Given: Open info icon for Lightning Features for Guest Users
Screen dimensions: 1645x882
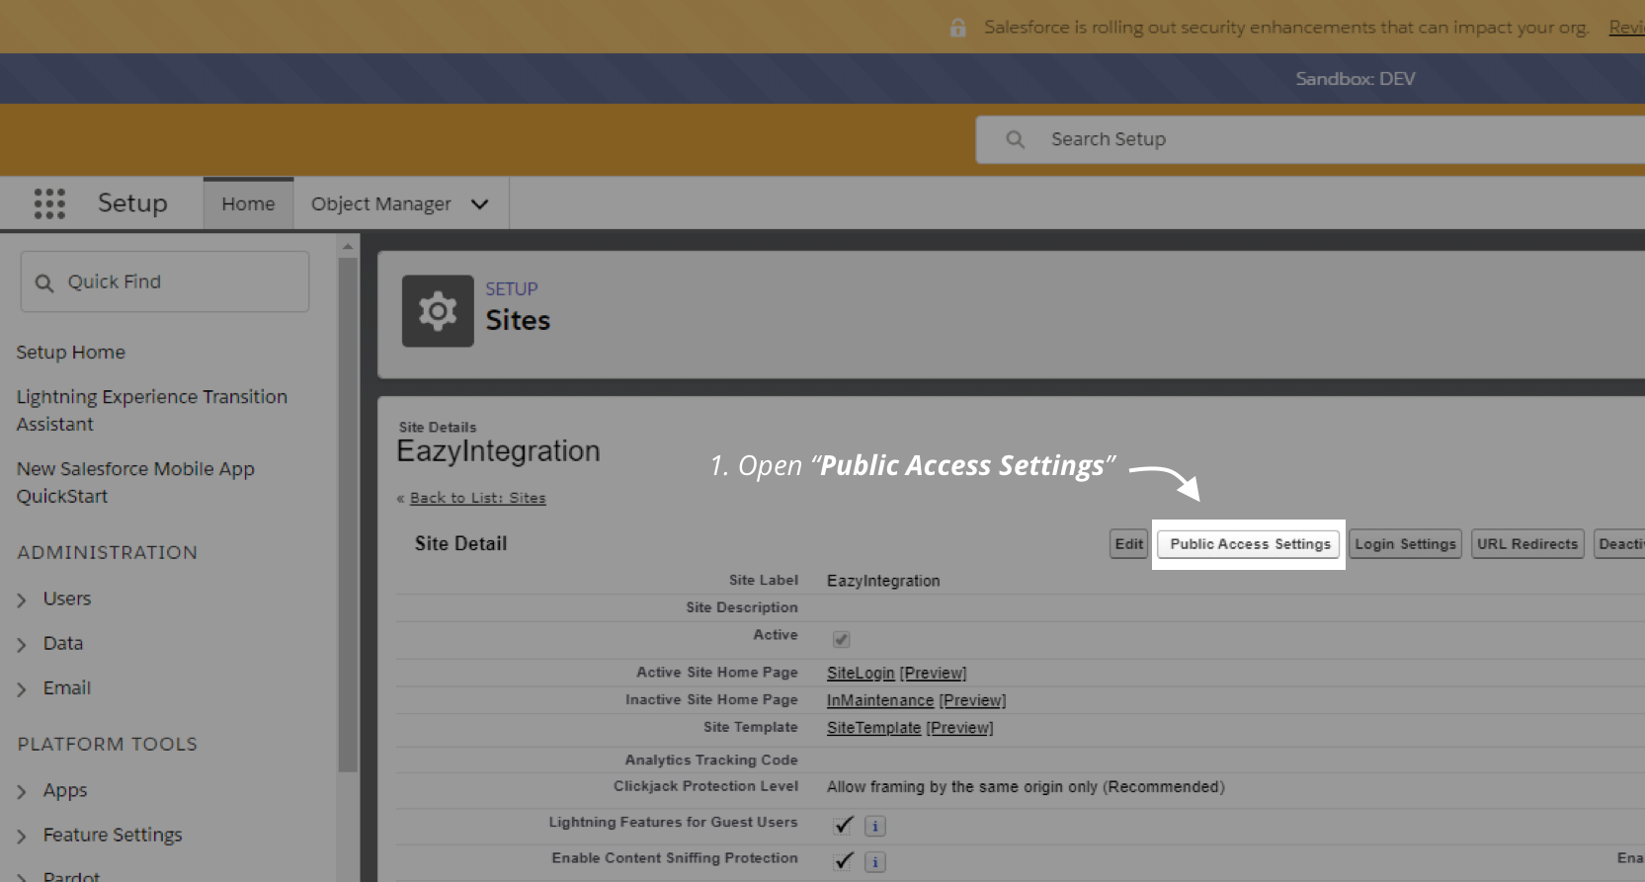Looking at the screenshot, I should 875,826.
